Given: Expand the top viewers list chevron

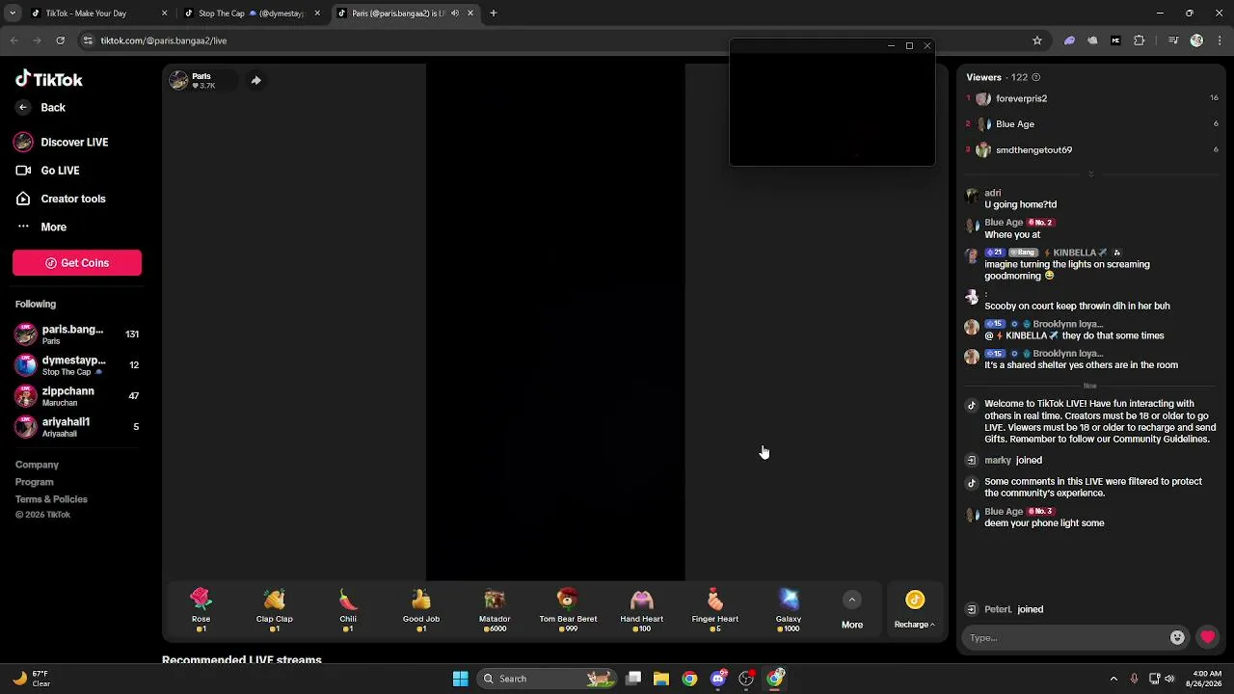Looking at the screenshot, I should [1091, 174].
